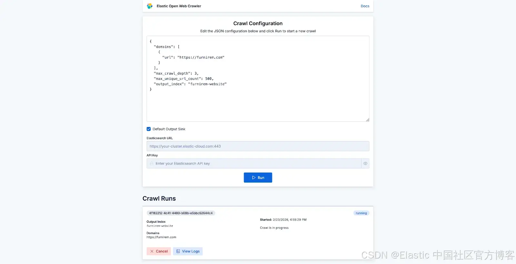
Task: Toggle API key visibility eye icon
Action: [365, 164]
